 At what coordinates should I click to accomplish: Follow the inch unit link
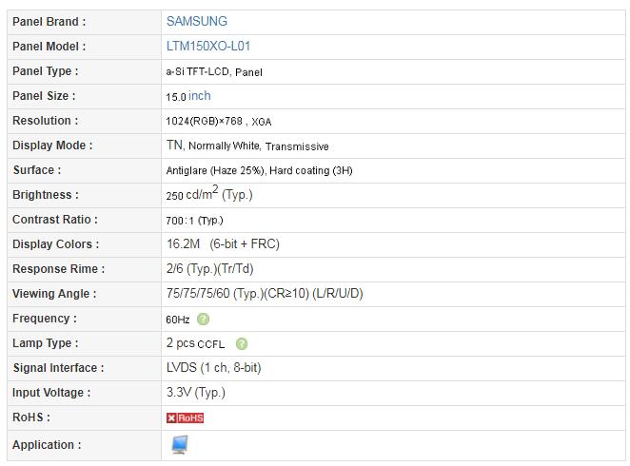[200, 95]
